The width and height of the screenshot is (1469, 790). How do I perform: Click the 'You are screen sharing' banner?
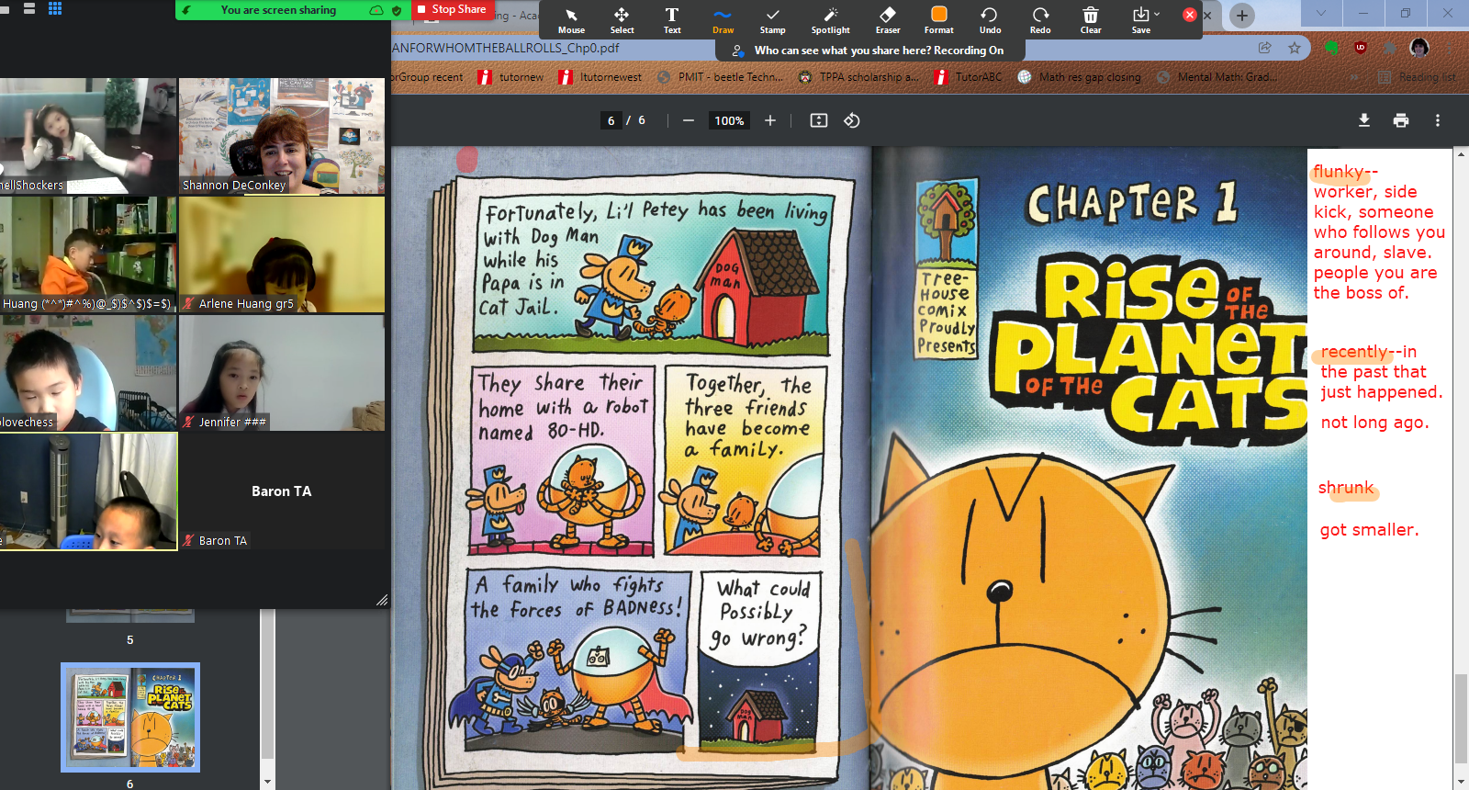(x=278, y=10)
